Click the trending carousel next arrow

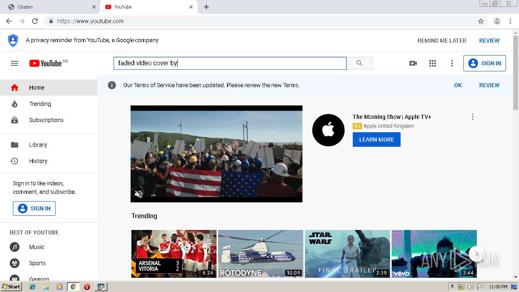[477, 254]
